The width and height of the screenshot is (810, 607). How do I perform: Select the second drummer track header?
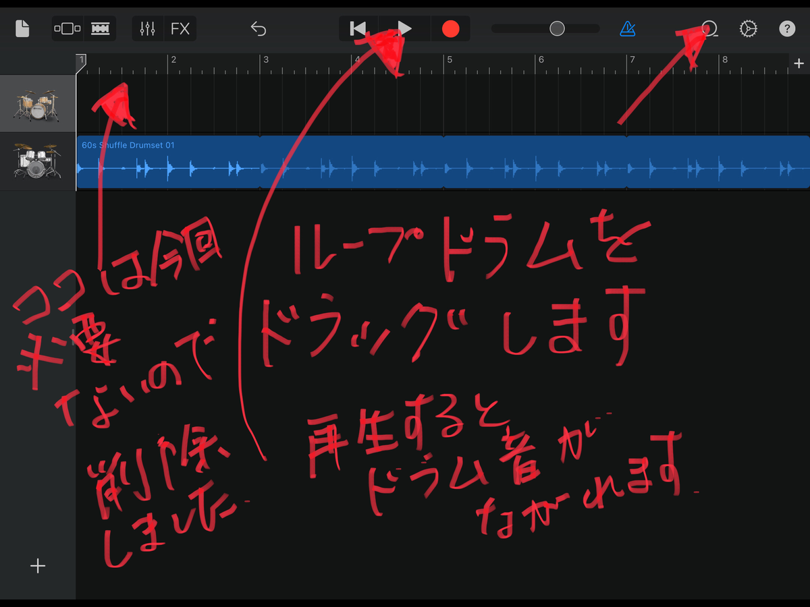38,162
